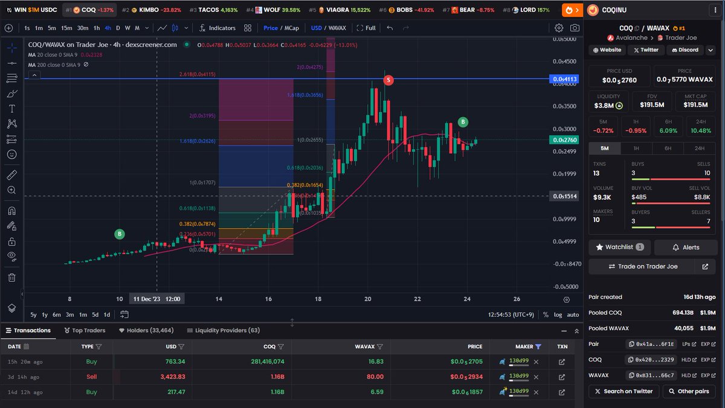725x408 pixels.
Task: Expand the time interval dropdown arrow
Action: (147, 28)
